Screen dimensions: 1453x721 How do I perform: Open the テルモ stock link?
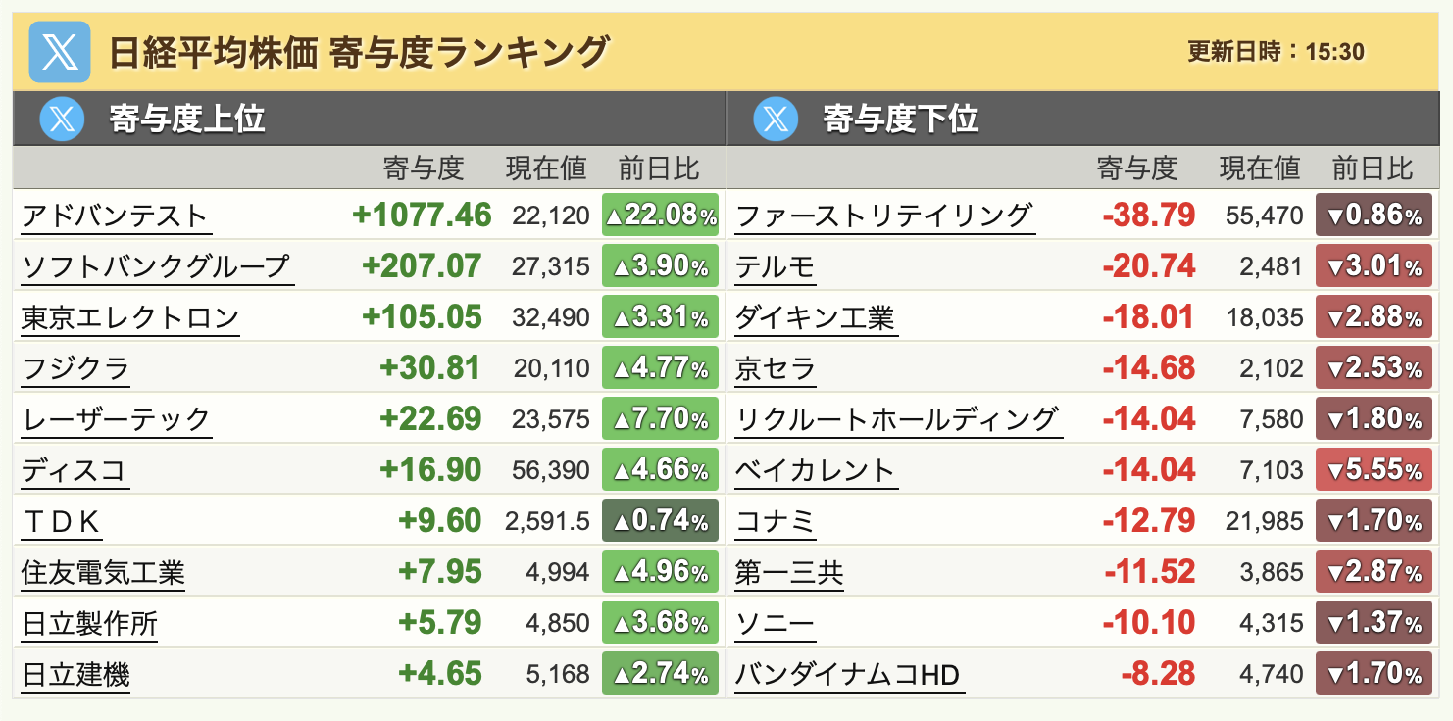coord(775,266)
